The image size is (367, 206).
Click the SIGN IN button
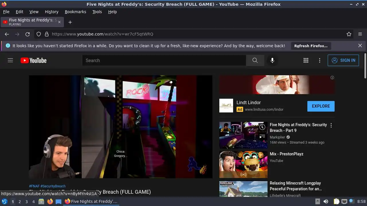(x=343, y=60)
